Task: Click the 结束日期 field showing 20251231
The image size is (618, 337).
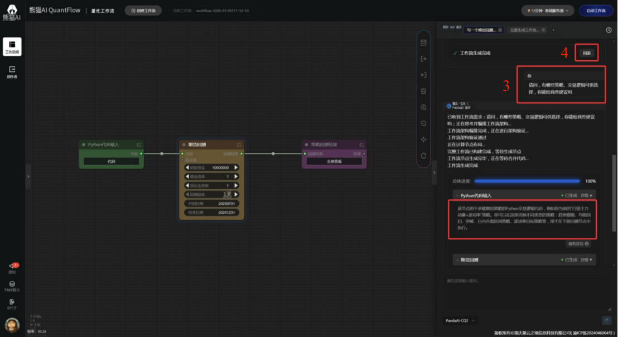Action: [211, 213]
